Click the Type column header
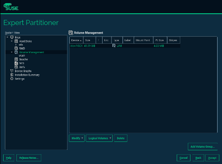This screenshot has height=164, width=222. pos(117,40)
